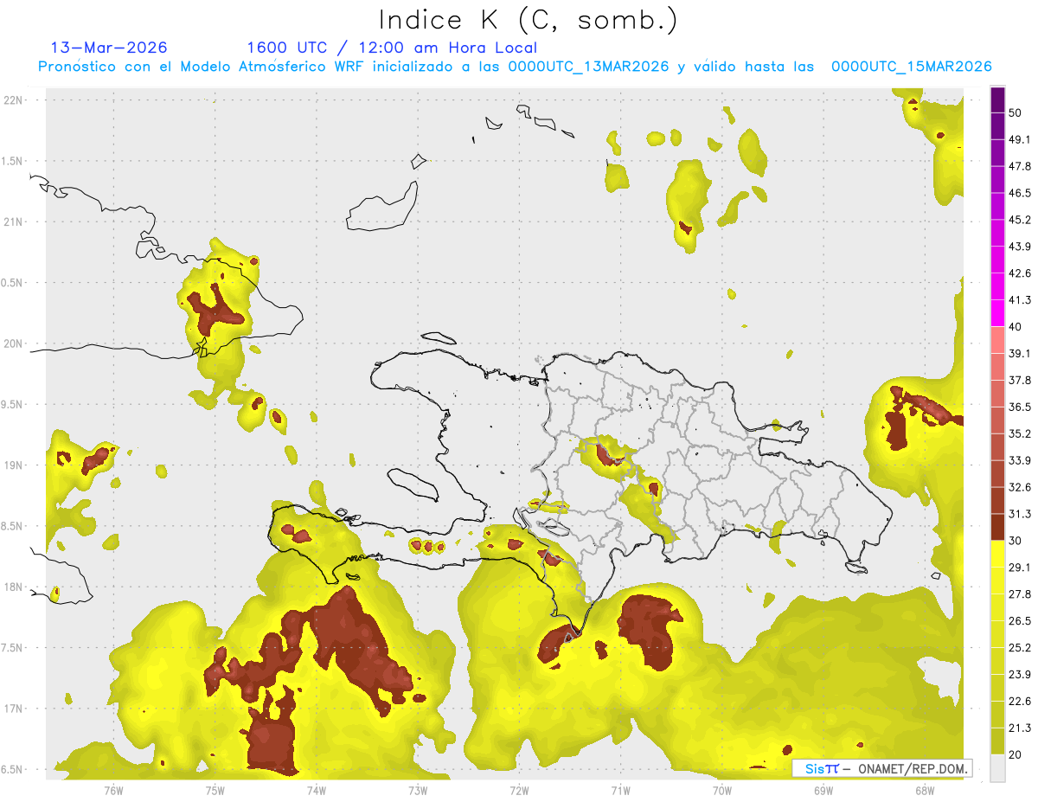The image size is (1038, 802).
Task: Click the 'Indice K (C, somb.)' title
Action: pyautogui.click(x=528, y=20)
